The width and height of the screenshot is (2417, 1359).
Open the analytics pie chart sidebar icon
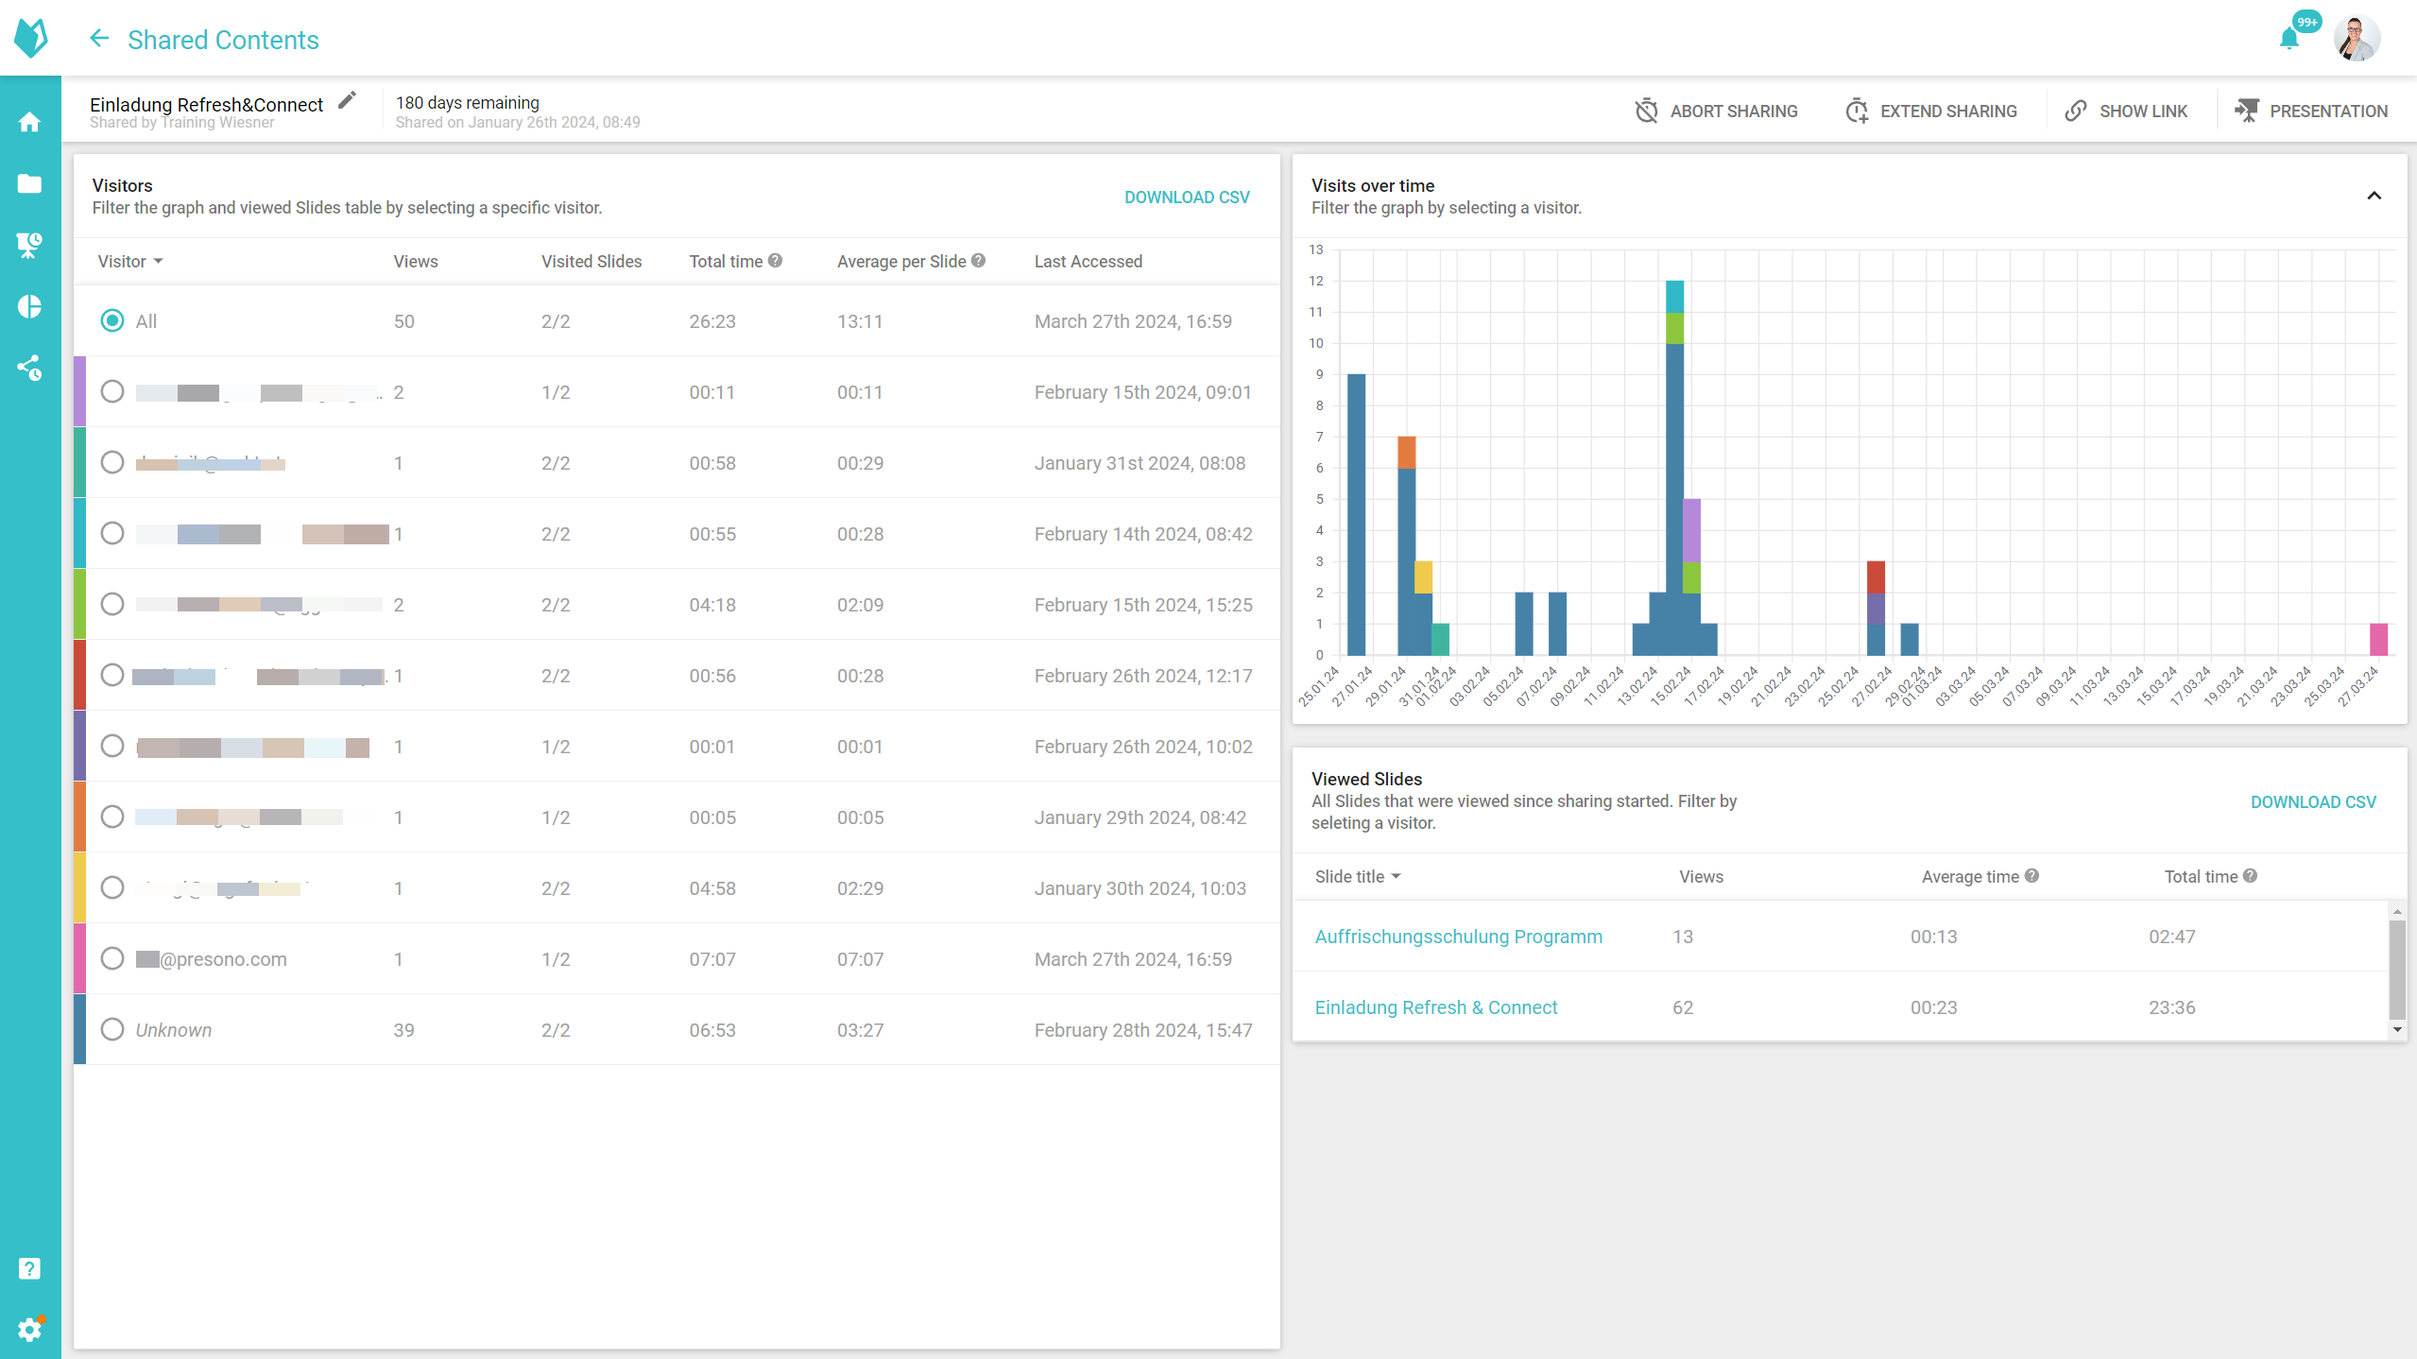coord(30,306)
